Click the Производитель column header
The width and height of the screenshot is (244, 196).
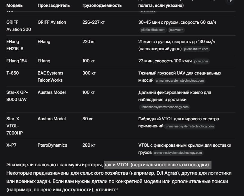(x=54, y=5)
